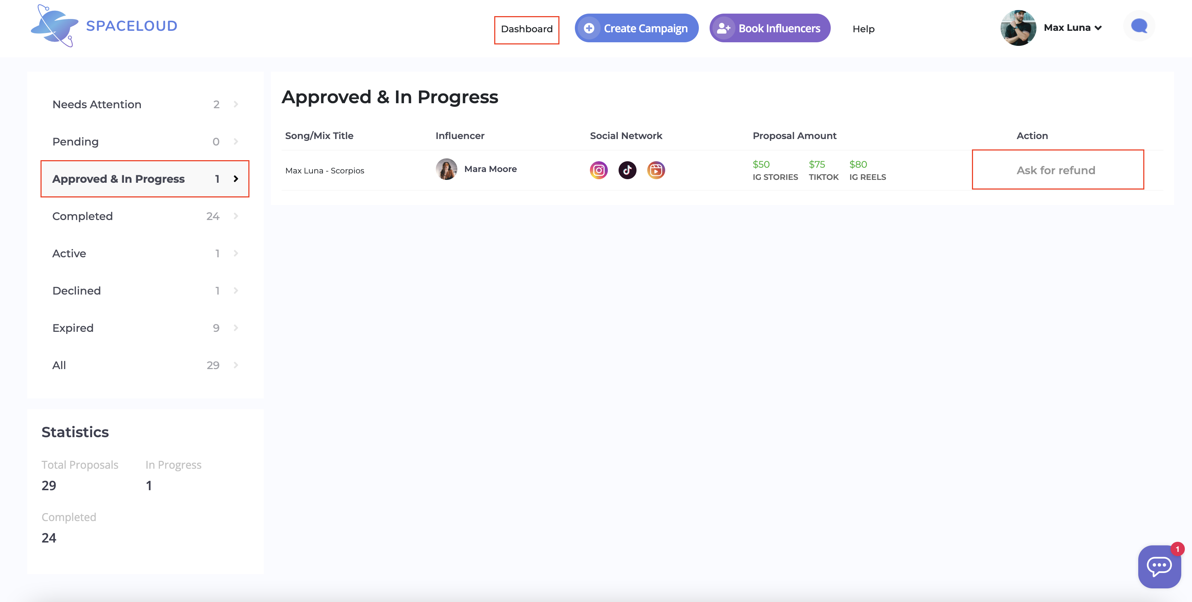This screenshot has width=1192, height=602.
Task: Click the plus icon on Create Campaign
Action: (x=588, y=28)
